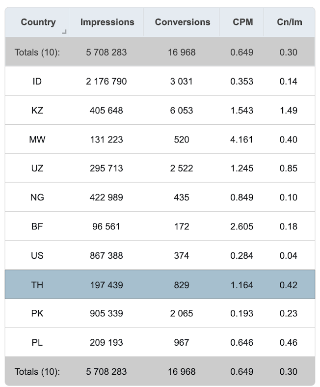Select the BF country row
This screenshot has width=320, height=387.
tap(160, 226)
